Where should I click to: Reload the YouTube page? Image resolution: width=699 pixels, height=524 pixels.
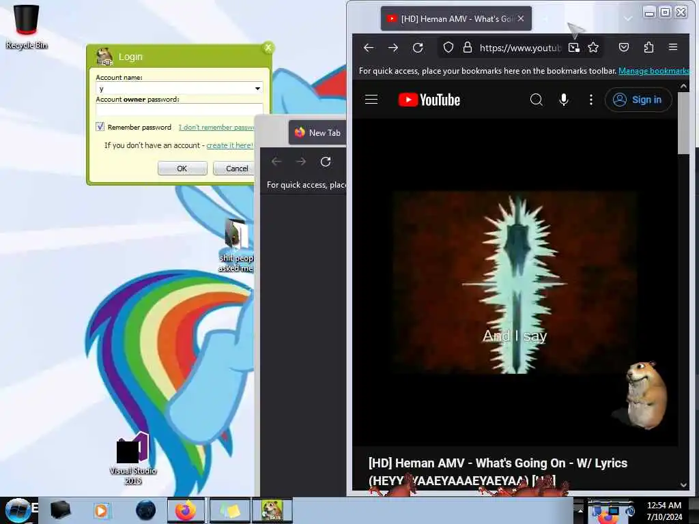418,48
